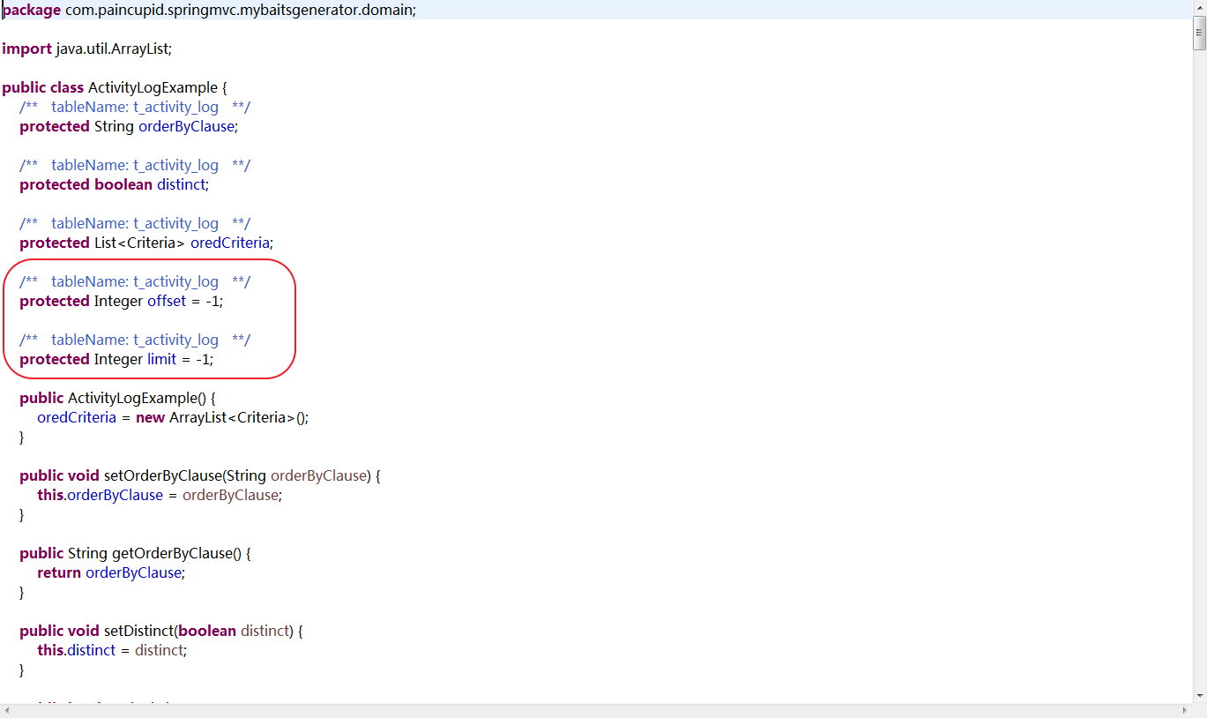Click tableName comment above the distinct field
The image size is (1207, 718).
point(135,165)
